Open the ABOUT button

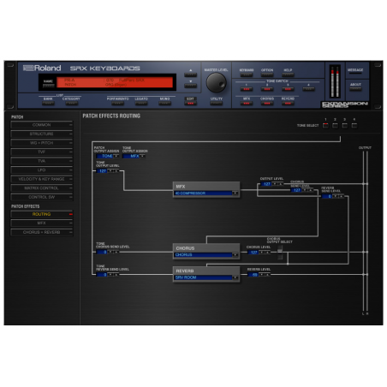tap(355, 89)
